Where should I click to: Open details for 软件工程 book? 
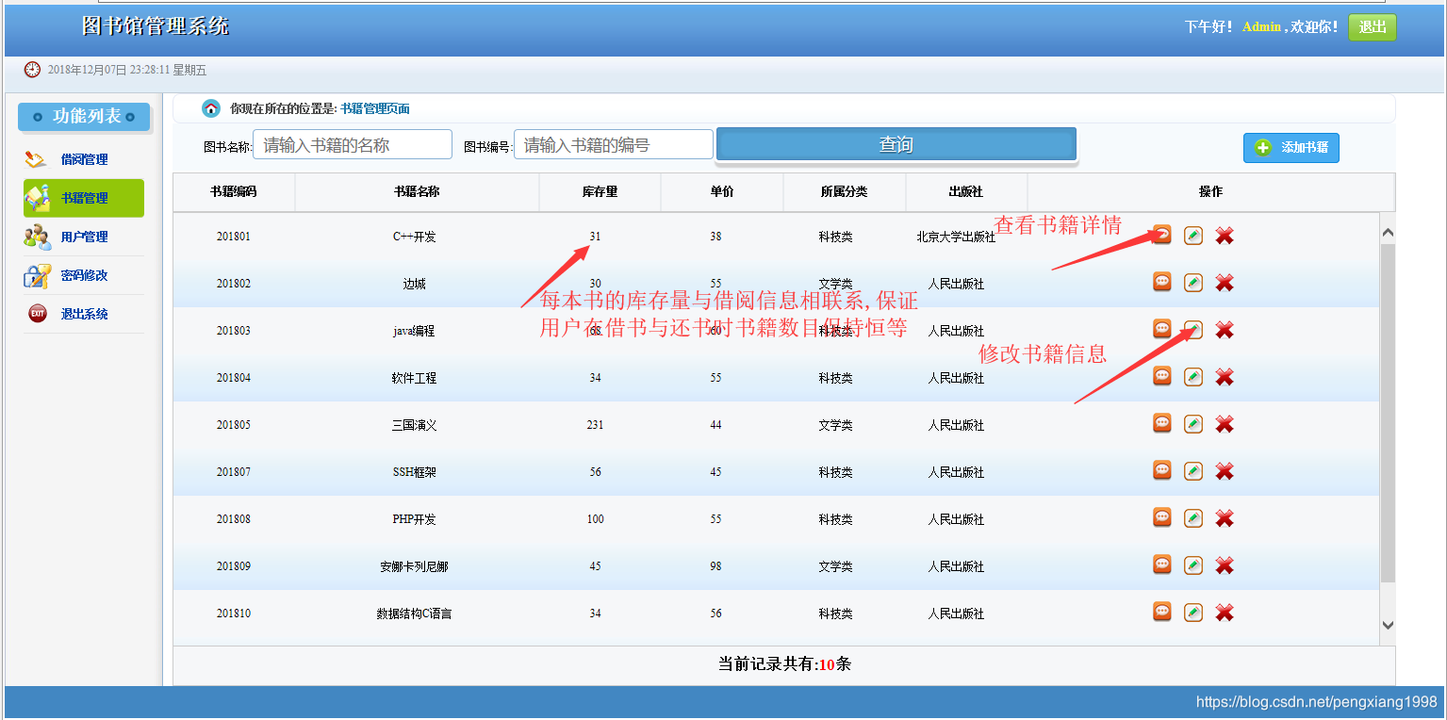(1162, 376)
